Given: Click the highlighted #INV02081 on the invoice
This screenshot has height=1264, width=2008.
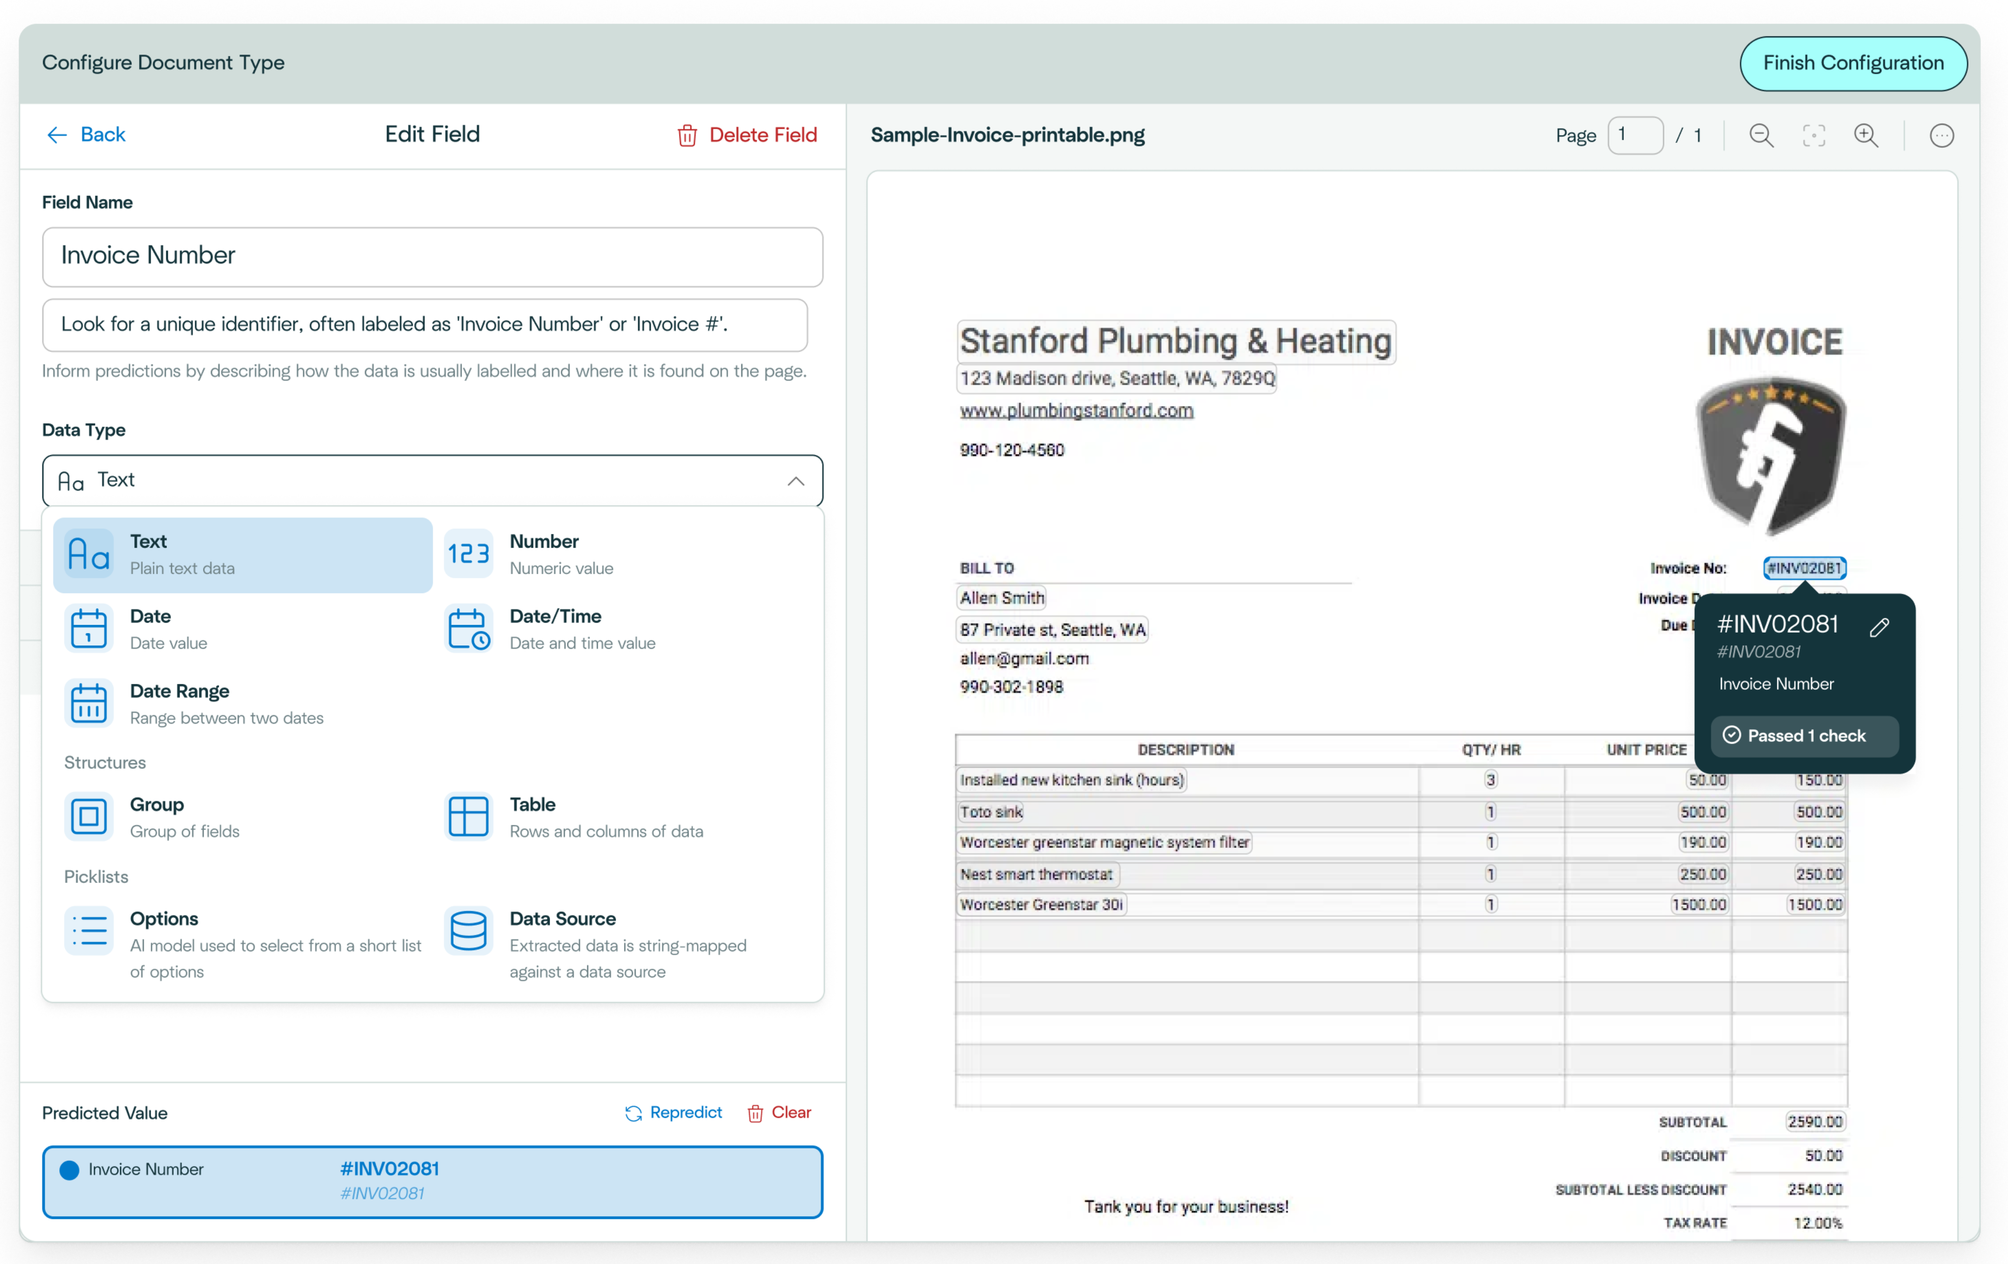Looking at the screenshot, I should 1805,568.
